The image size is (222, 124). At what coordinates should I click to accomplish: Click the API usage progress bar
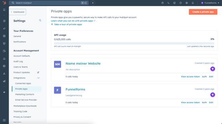pyautogui.click(x=134, y=43)
